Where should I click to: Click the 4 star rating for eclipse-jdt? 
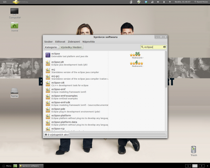(136, 64)
